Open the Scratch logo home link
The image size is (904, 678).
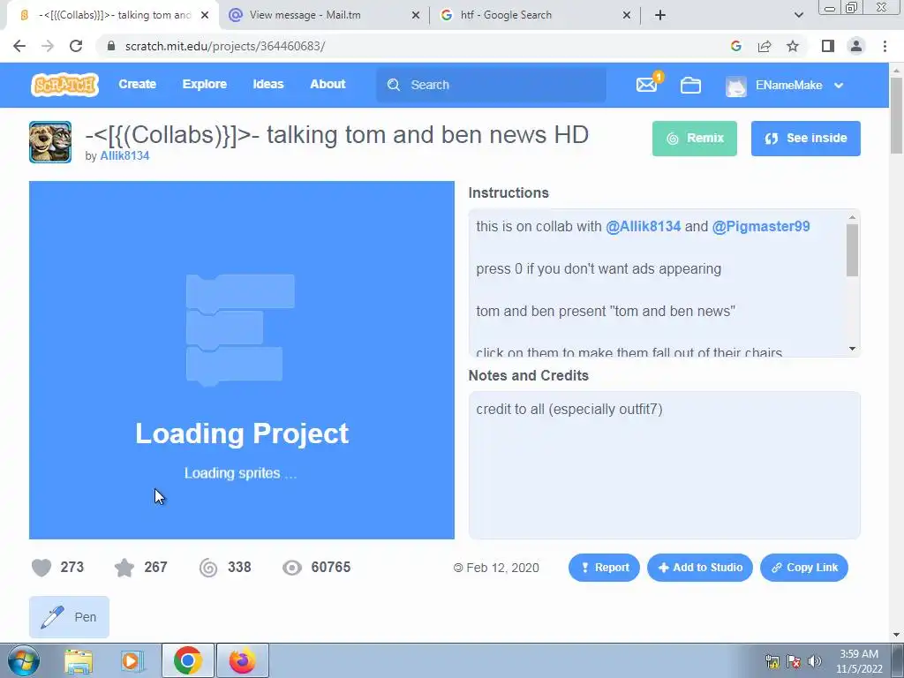coord(64,85)
